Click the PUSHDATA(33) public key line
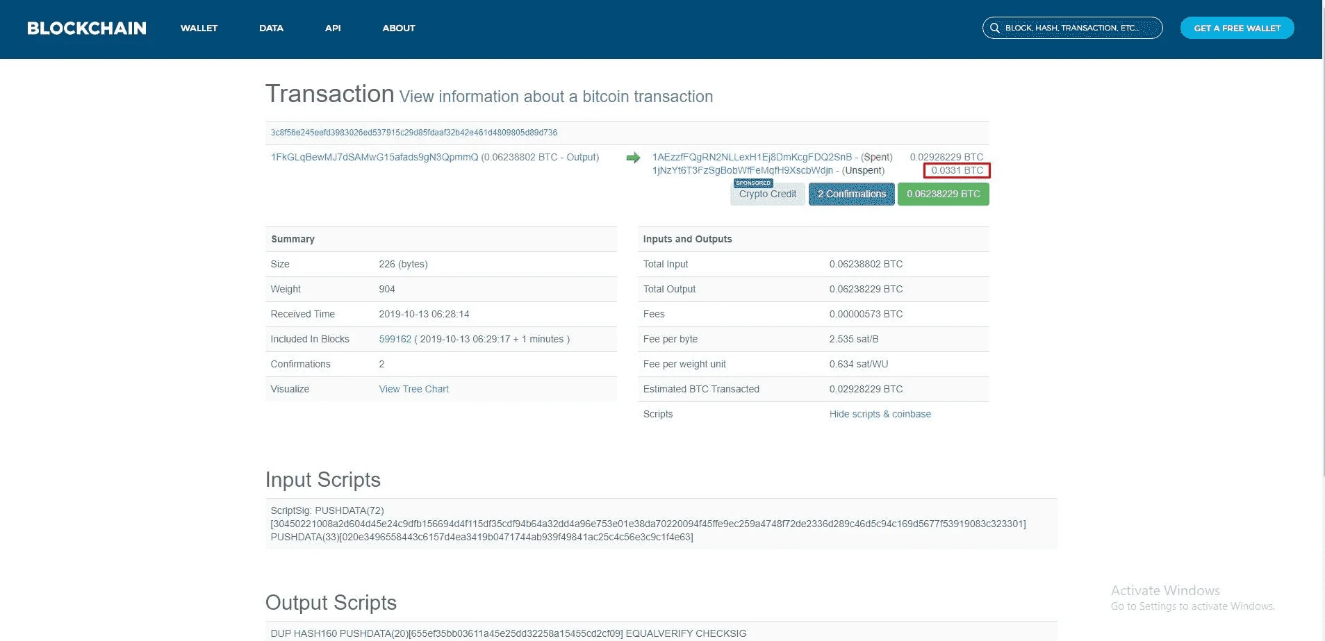1325x641 pixels. point(482,537)
